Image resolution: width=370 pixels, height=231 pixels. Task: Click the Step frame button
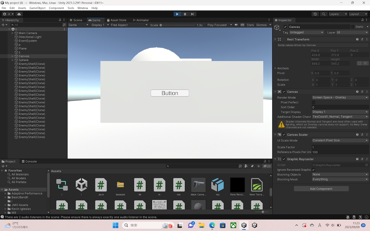(x=193, y=14)
